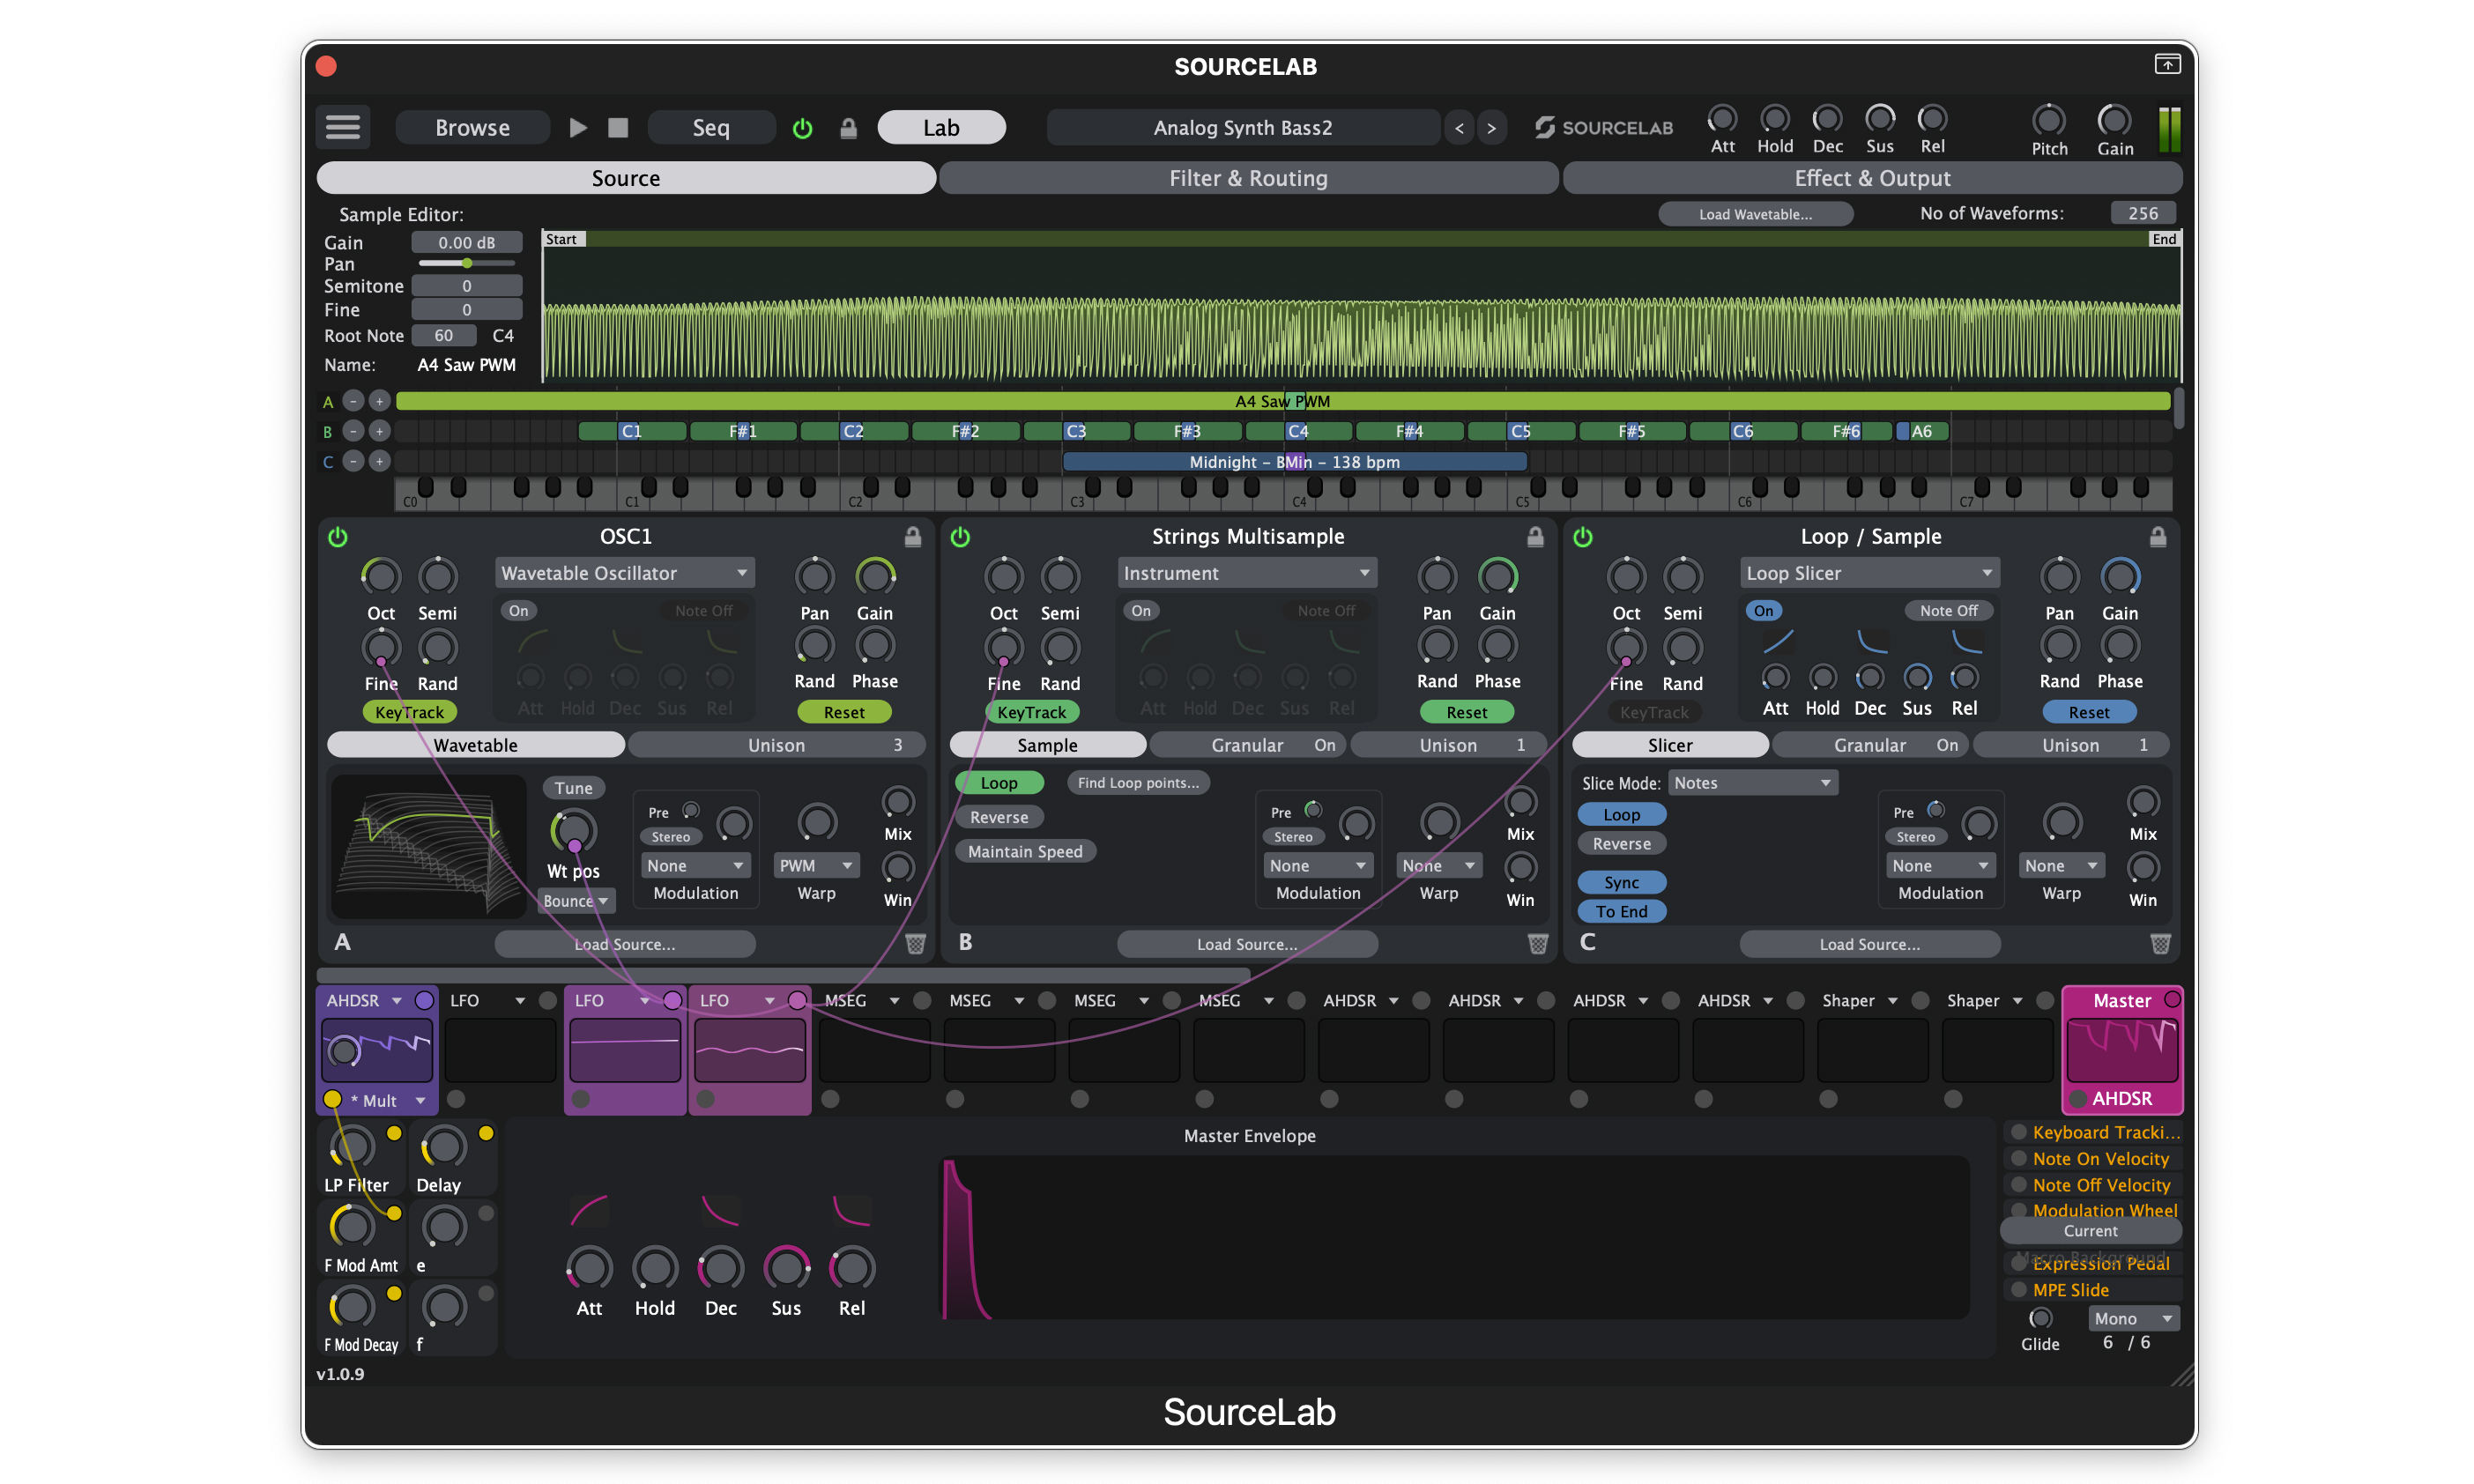Open the hamburger menu icon top left
The width and height of the screenshot is (2474, 1484).
[342, 127]
